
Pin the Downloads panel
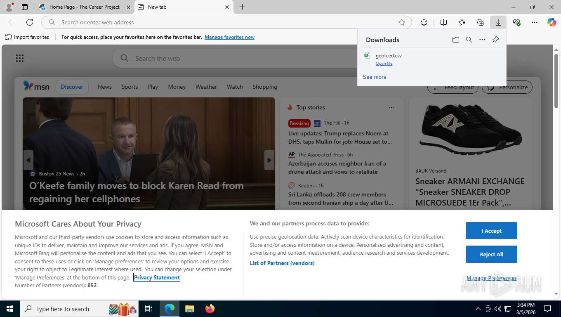click(x=495, y=40)
